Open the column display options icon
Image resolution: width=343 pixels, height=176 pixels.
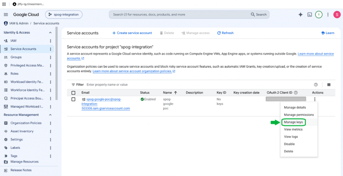tap(329, 85)
